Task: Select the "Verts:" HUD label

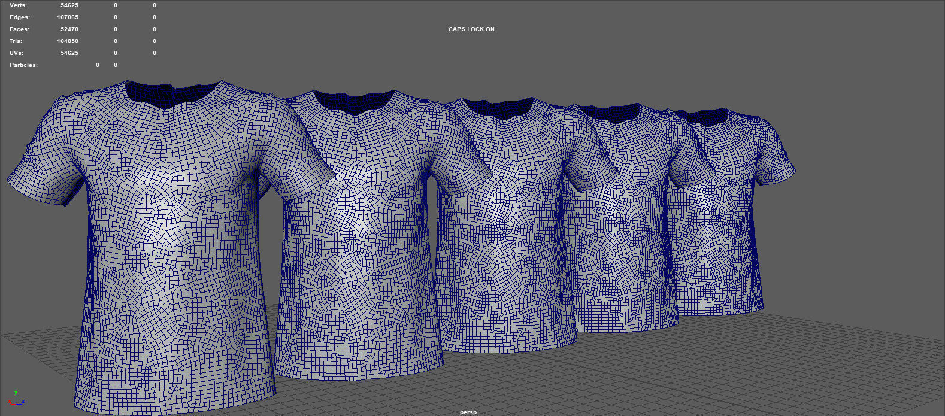Action: point(18,5)
